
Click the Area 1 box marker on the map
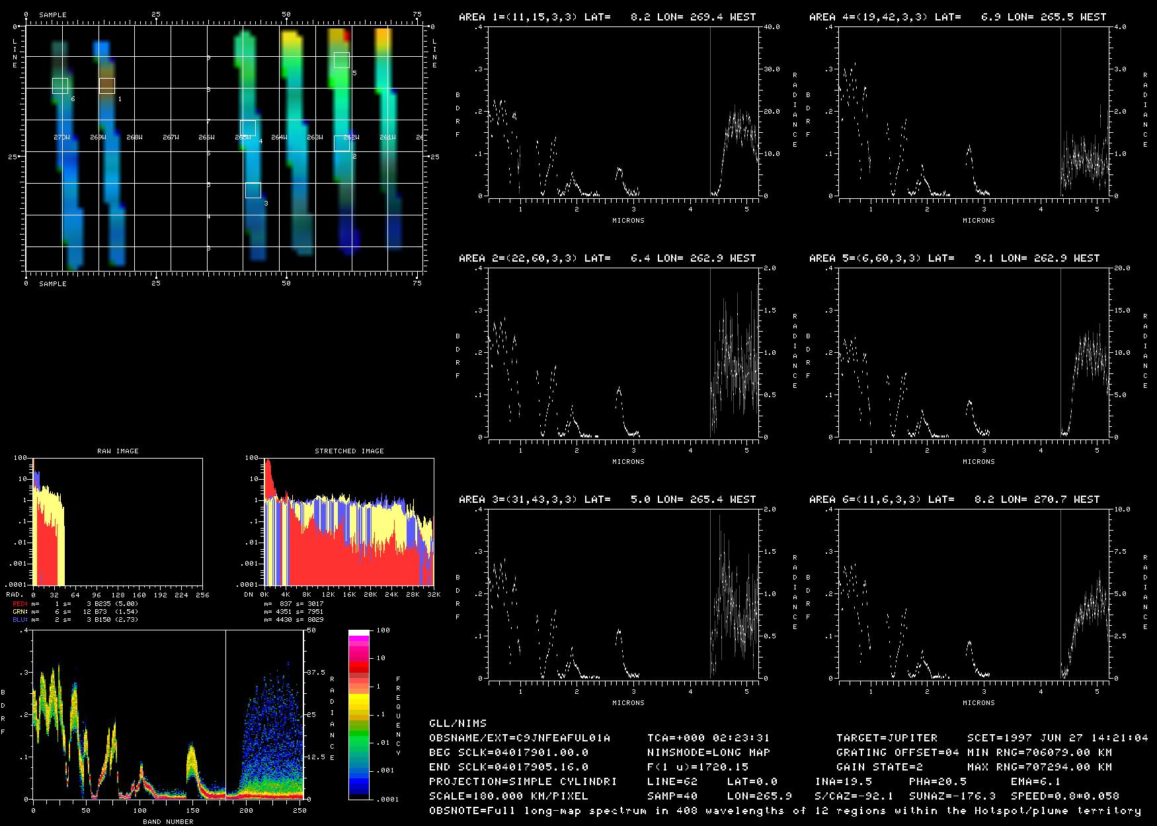[x=107, y=85]
